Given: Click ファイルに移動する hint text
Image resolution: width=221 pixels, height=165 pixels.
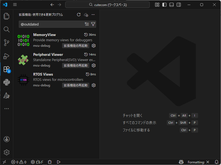Looking at the screenshot, I should 136,130.
